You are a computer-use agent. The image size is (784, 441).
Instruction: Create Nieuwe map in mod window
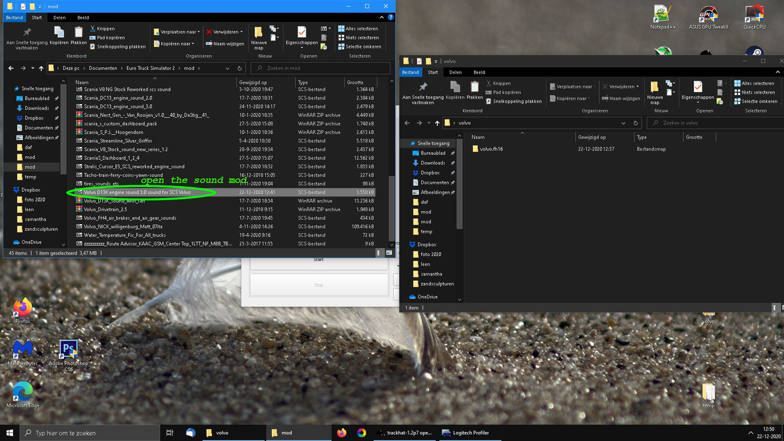(258, 38)
